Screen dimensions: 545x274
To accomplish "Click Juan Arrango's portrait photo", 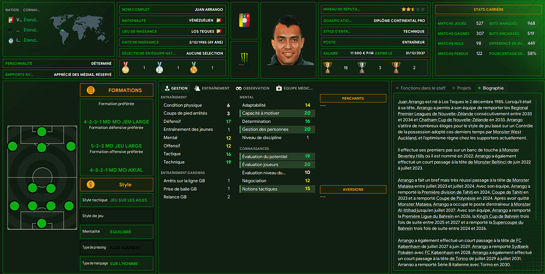I will [x=289, y=40].
